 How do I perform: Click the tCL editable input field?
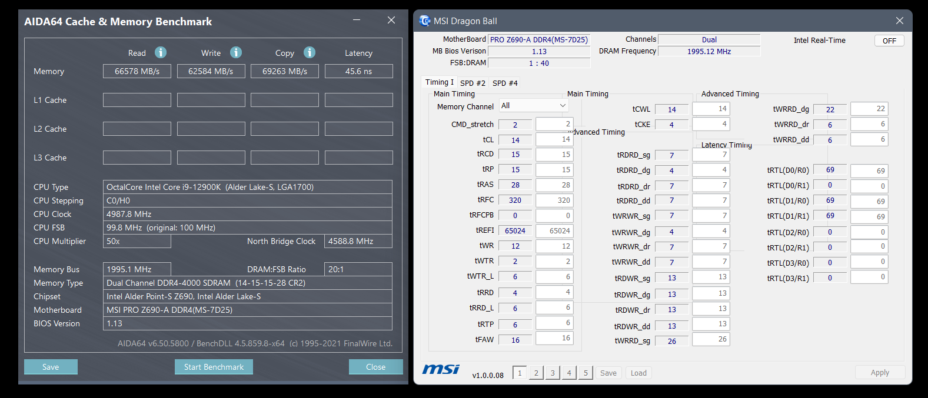tap(554, 139)
